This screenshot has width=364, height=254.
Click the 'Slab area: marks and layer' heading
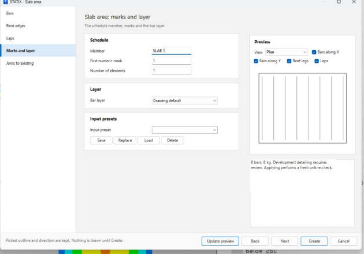[118, 17]
